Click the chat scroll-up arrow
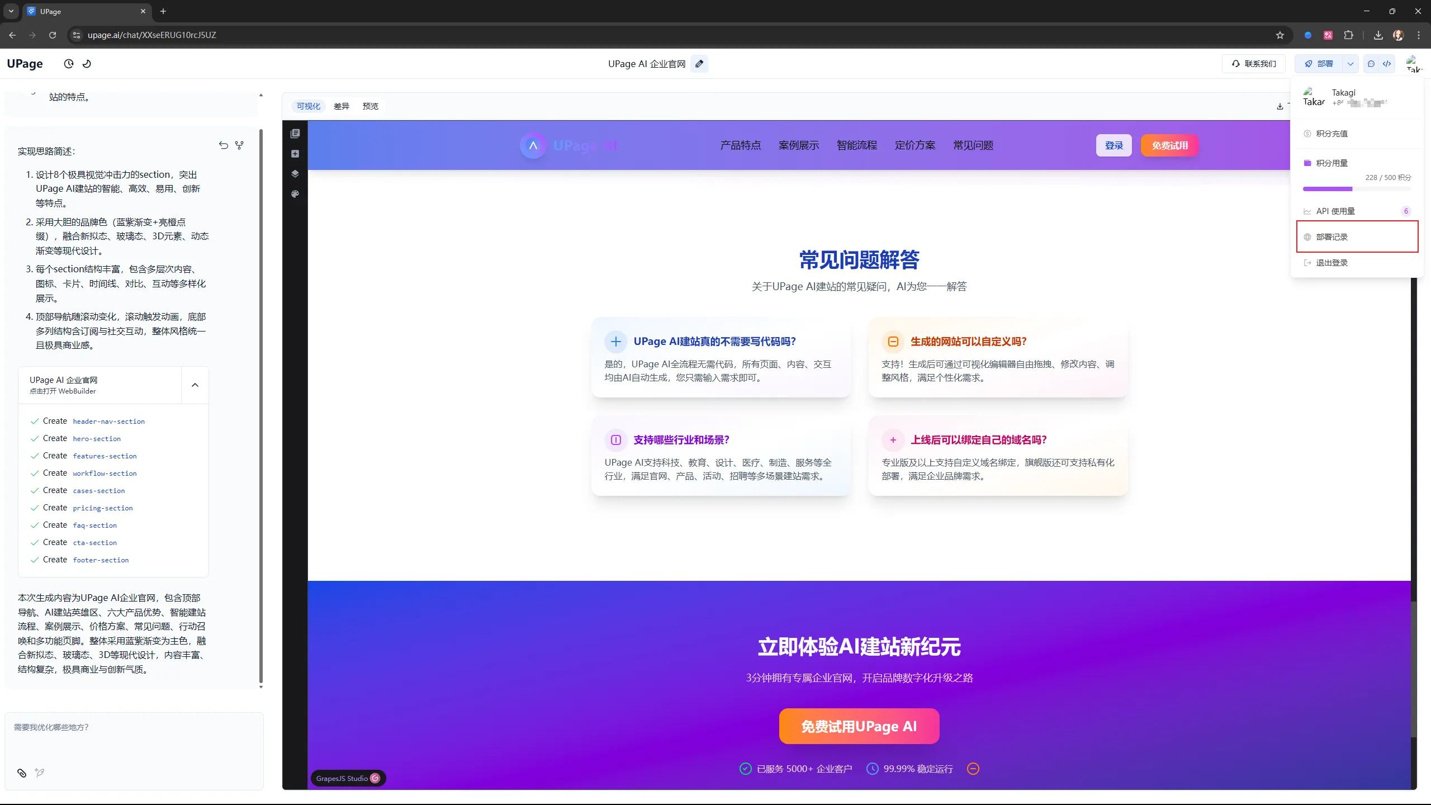The height and width of the screenshot is (805, 1431). [261, 96]
